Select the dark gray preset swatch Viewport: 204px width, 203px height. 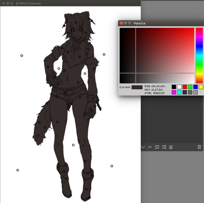pyautogui.click(x=185, y=92)
